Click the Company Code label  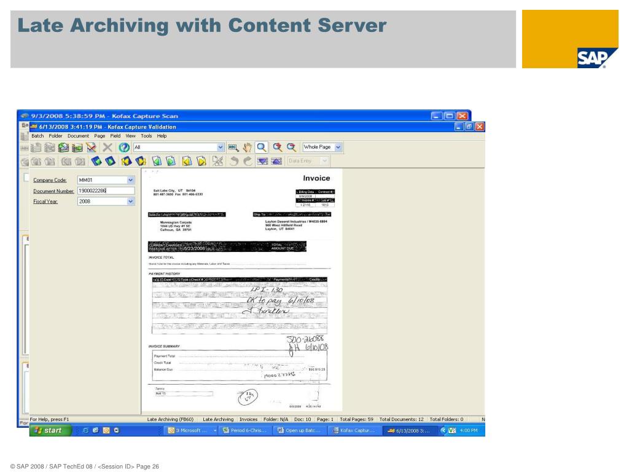tap(50, 180)
